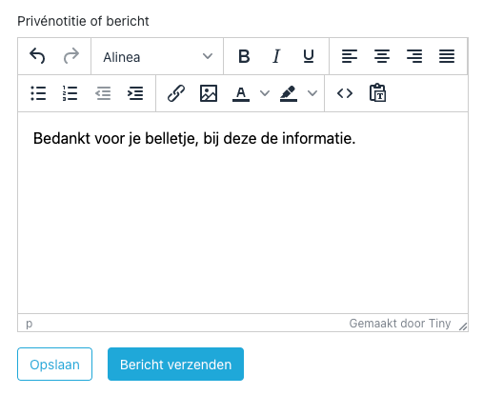Screen dimensions: 483x395
Task: Create a bulleted list
Action: click(x=38, y=93)
